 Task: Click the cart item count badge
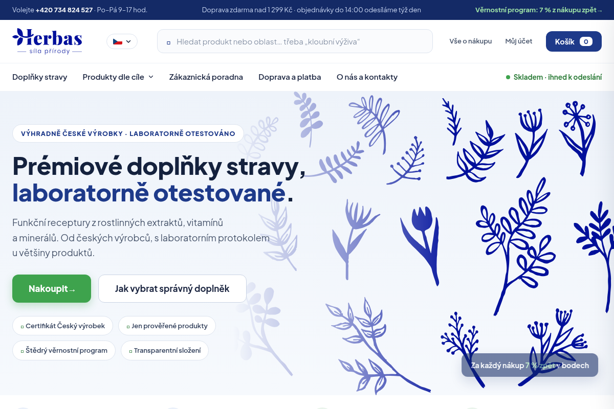click(586, 41)
